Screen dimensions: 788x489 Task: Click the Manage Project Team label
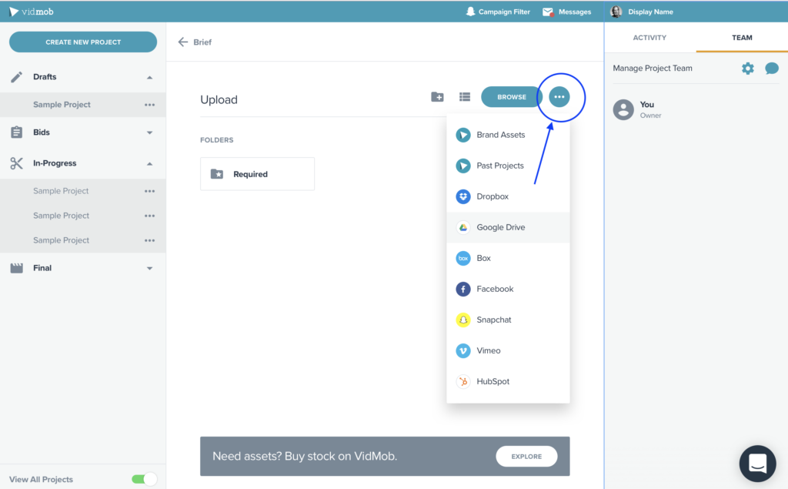tap(653, 69)
